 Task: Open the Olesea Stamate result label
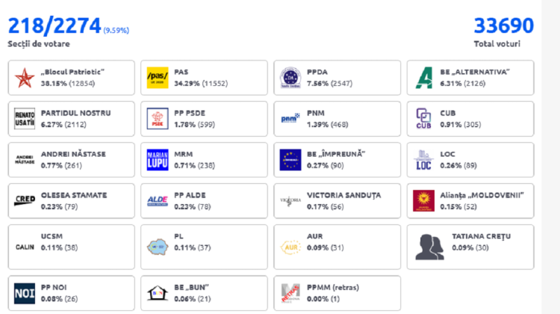(73, 195)
